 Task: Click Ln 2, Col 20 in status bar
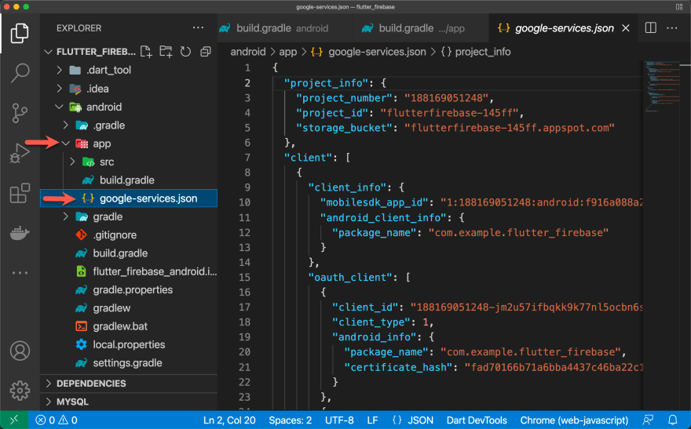pos(229,420)
